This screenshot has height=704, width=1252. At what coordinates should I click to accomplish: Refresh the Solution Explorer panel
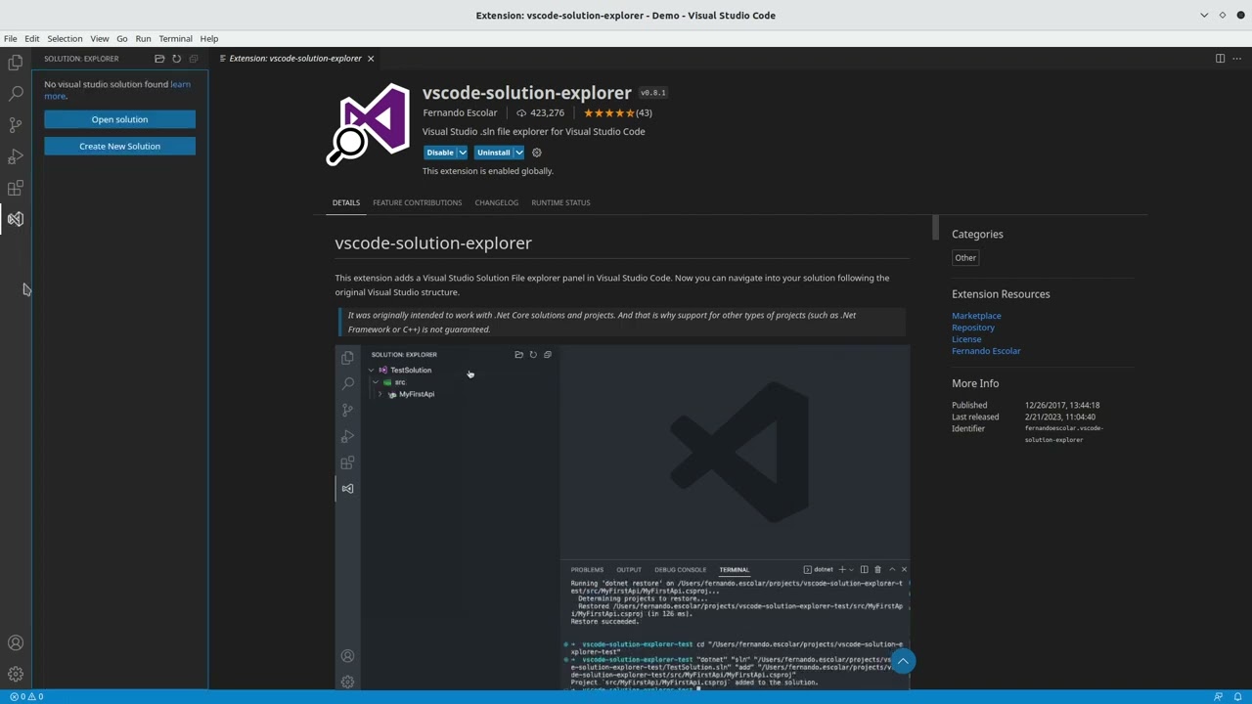pos(176,59)
